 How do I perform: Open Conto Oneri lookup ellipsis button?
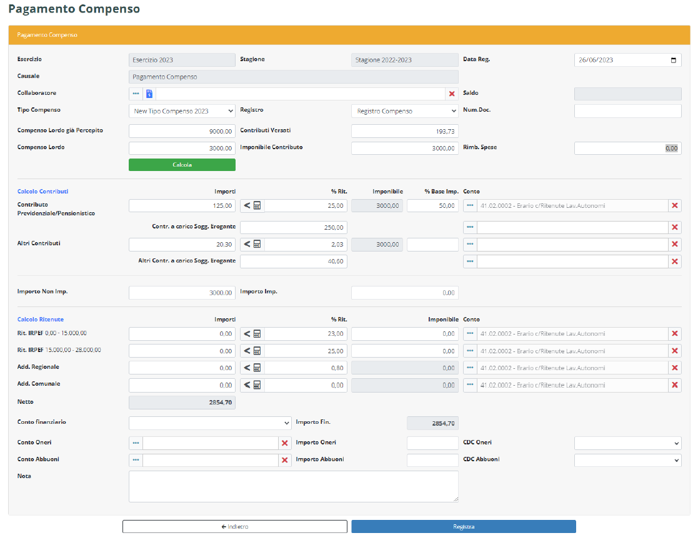click(136, 443)
